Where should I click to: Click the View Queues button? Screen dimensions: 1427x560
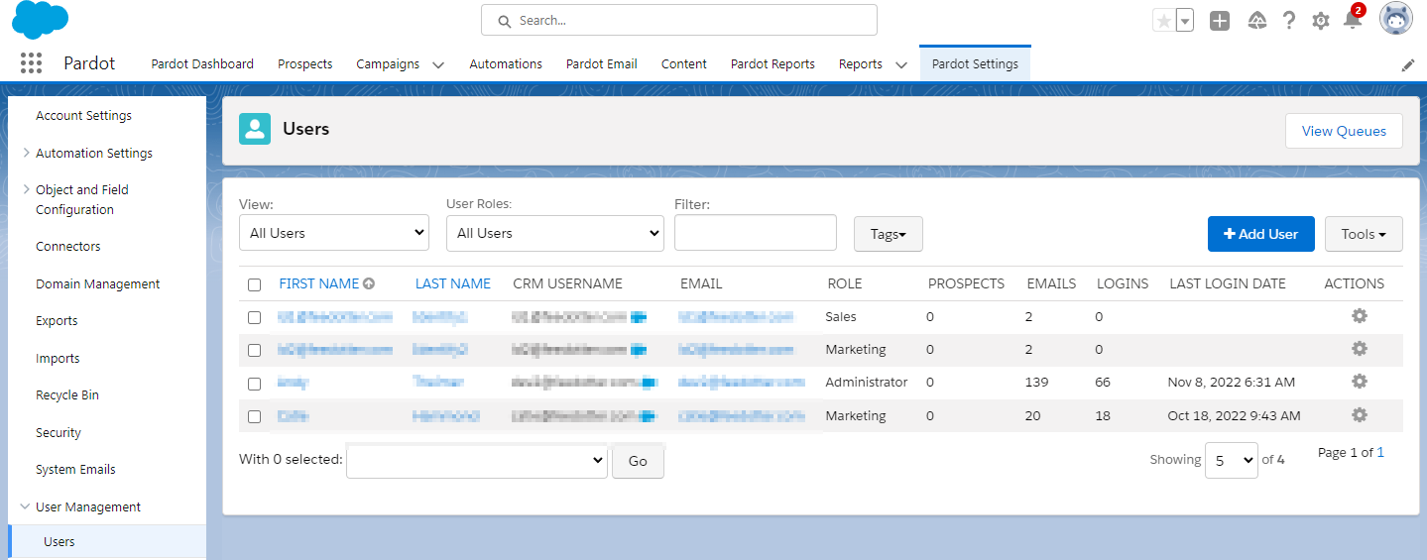point(1344,131)
